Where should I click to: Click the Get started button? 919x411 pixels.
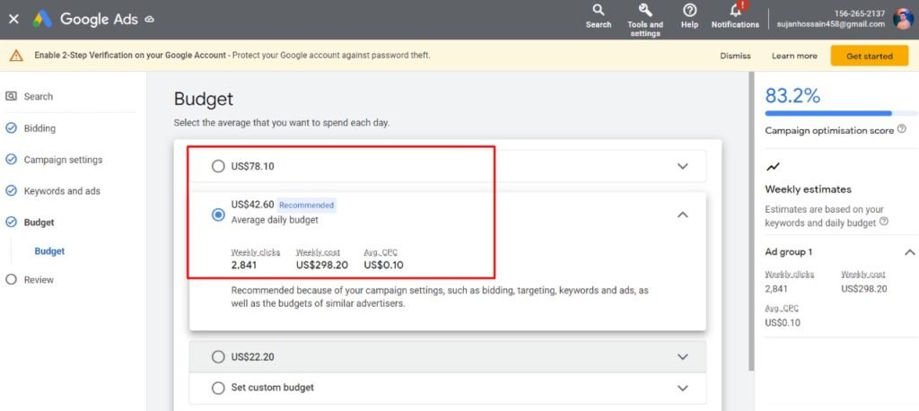[x=869, y=56]
